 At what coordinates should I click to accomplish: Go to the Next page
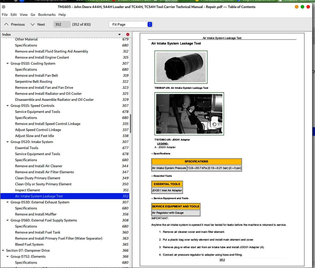[38, 24]
